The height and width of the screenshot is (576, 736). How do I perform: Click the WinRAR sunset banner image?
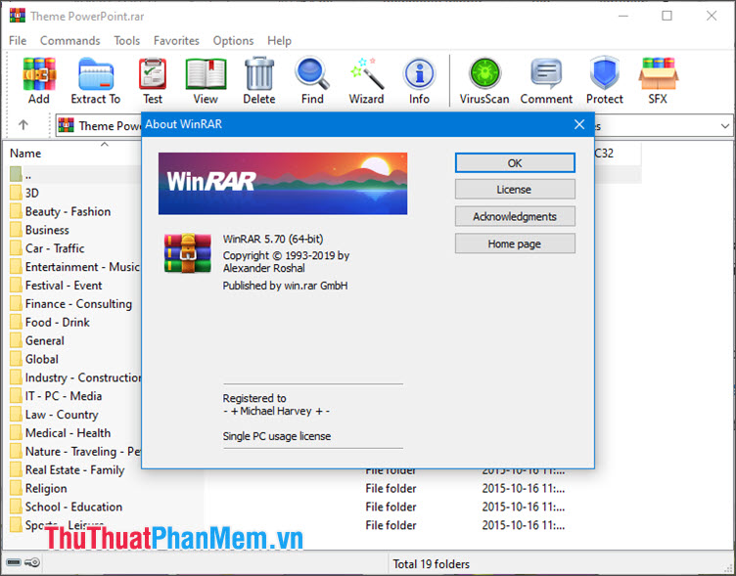coord(283,184)
